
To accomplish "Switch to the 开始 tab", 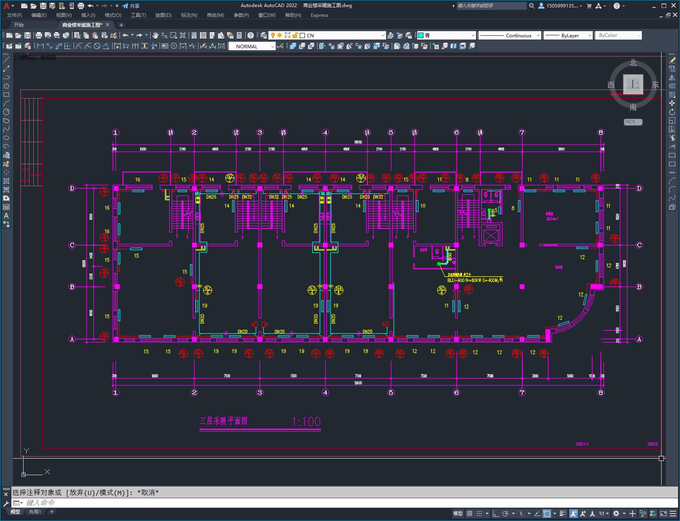I will pyautogui.click(x=18, y=25).
